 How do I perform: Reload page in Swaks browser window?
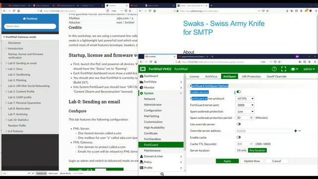click(150, 11)
